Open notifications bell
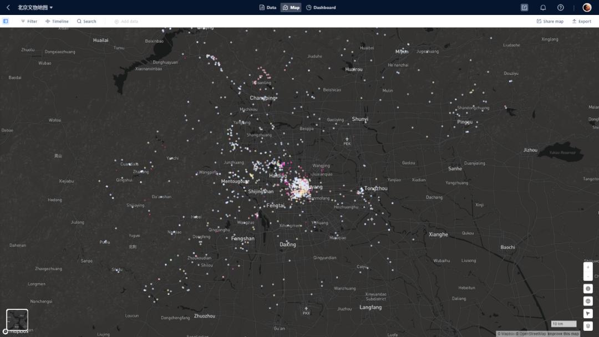599x337 pixels. (543, 7)
